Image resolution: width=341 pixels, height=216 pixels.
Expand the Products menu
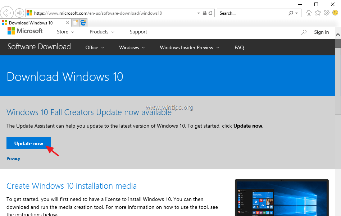tap(102, 32)
